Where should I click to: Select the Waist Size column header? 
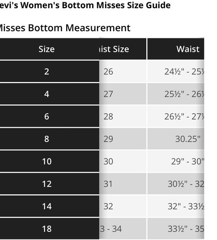coord(123,49)
